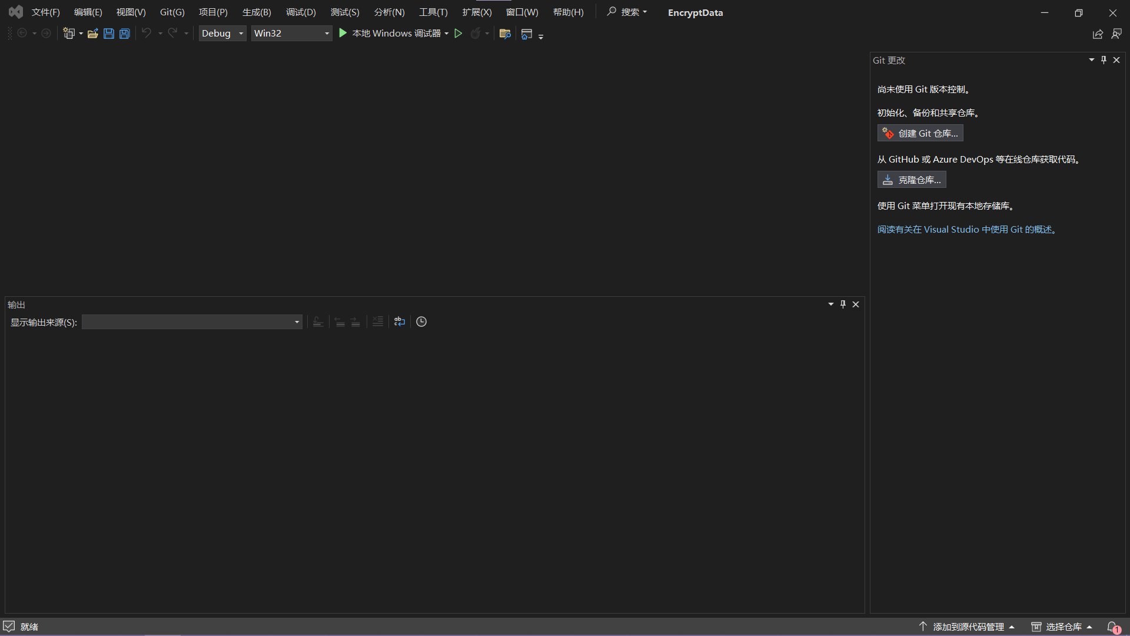Open the Debug configuration dropdown
The width and height of the screenshot is (1130, 636).
[x=222, y=34]
